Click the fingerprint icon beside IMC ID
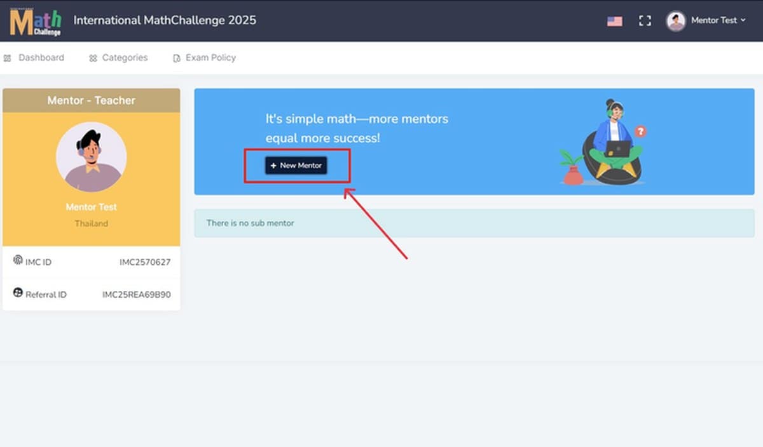The width and height of the screenshot is (763, 447). click(18, 260)
